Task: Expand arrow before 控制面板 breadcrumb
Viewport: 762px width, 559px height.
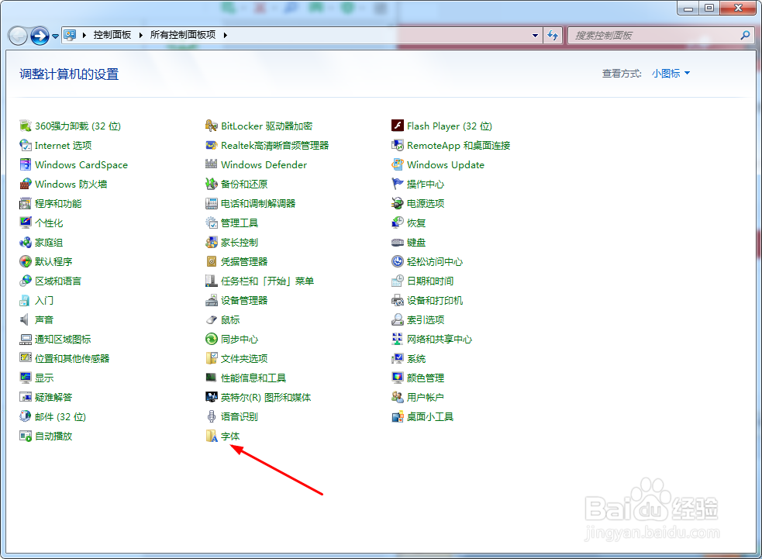Action: pos(84,35)
